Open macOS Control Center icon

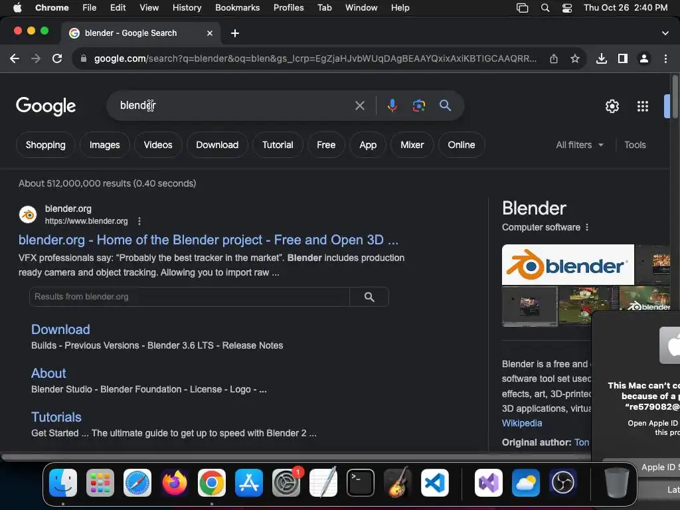567,8
